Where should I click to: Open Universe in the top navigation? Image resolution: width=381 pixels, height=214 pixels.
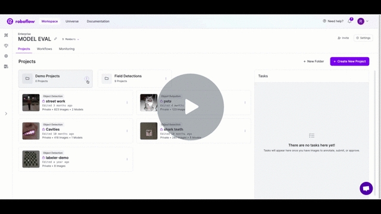pos(72,21)
